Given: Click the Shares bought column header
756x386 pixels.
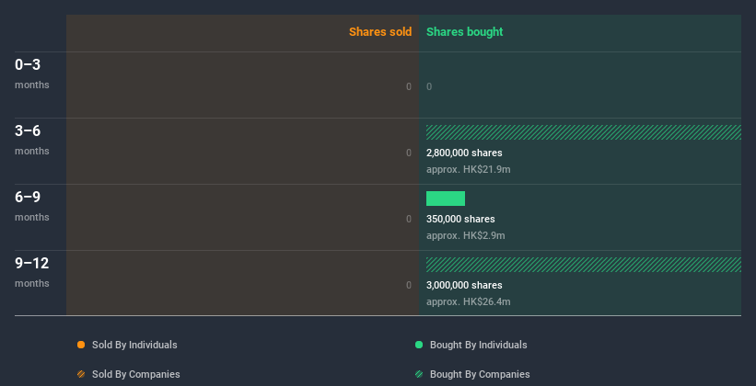Looking at the screenshot, I should coord(465,32).
